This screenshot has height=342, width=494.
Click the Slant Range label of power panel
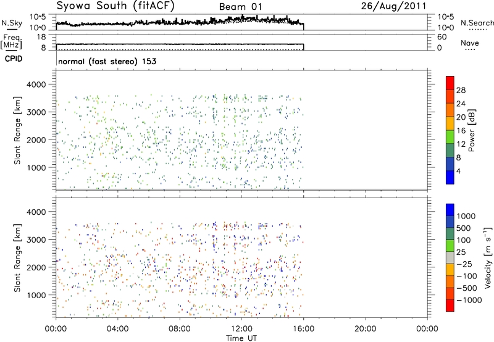[17, 130]
